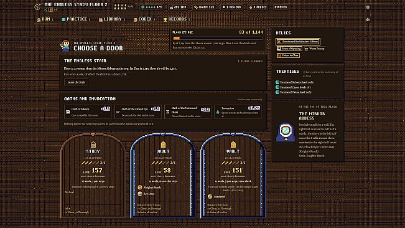
Task: Take the Oath of Silence
Action: [x=88, y=112]
